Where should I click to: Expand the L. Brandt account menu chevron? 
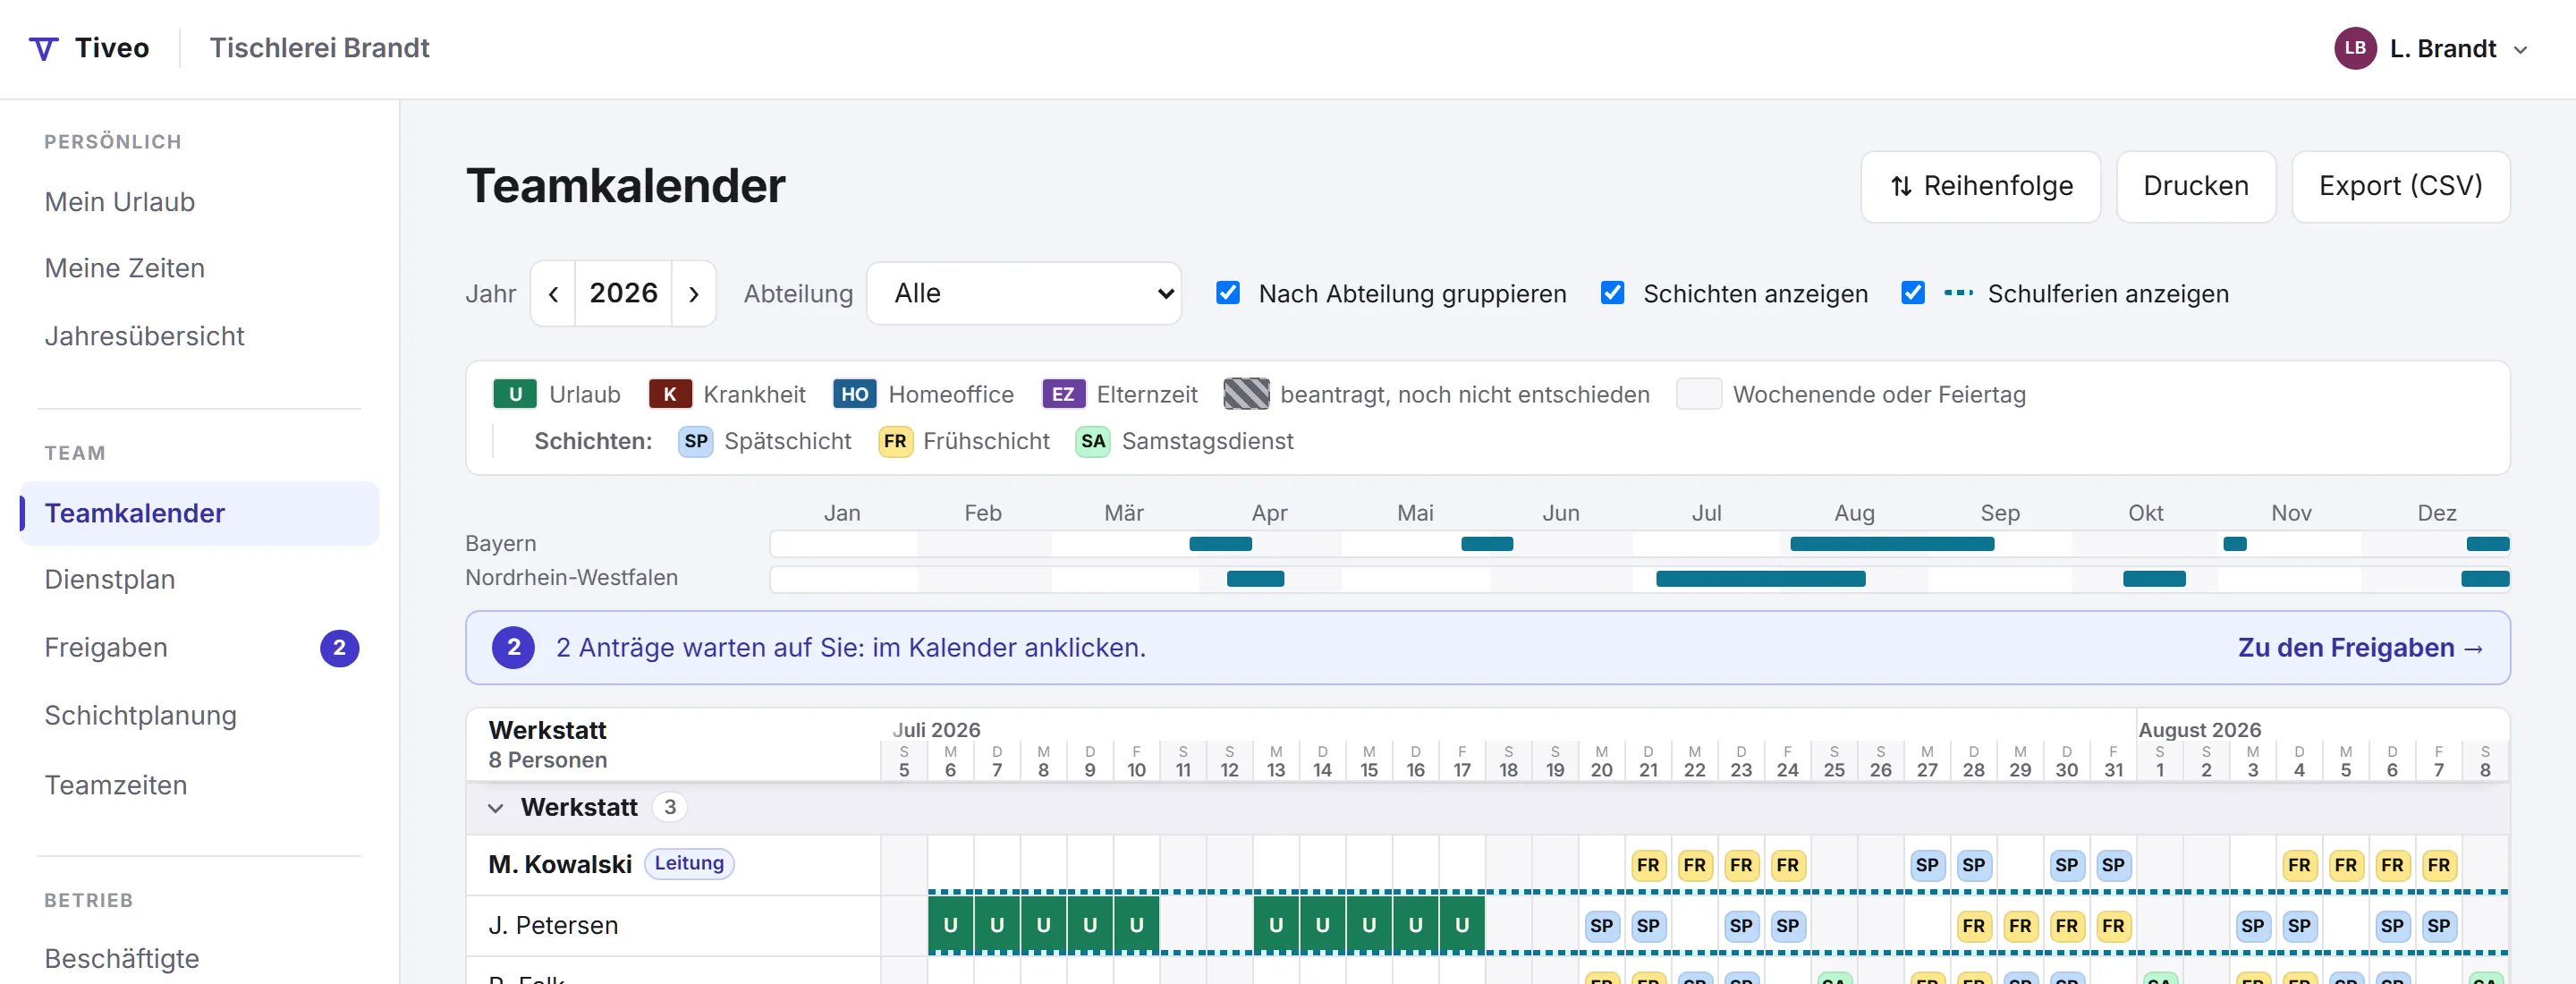pos(2521,49)
